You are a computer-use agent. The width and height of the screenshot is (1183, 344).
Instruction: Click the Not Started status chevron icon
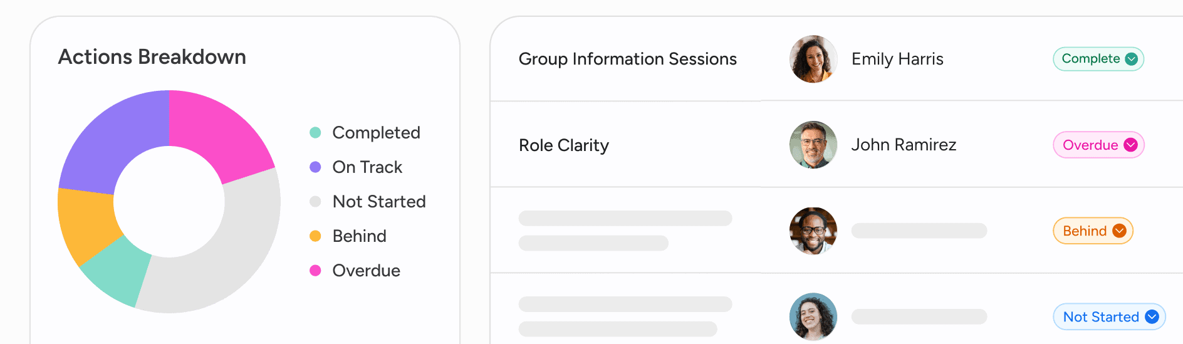(1152, 317)
